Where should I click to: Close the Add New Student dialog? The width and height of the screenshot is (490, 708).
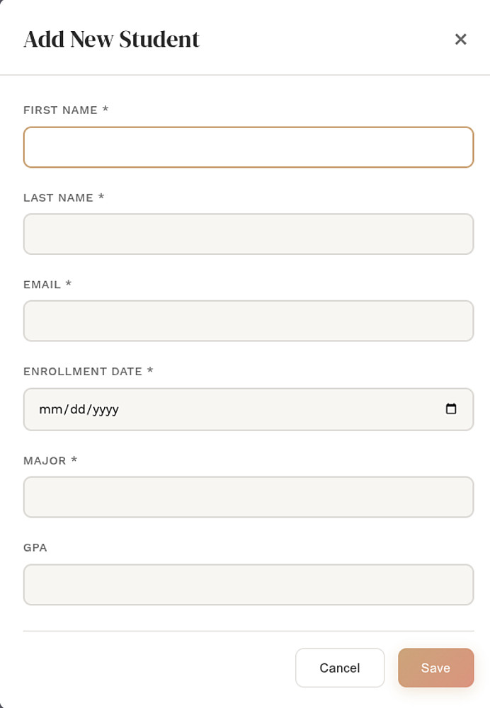point(460,39)
